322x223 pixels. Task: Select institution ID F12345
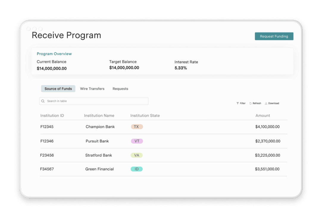click(47, 127)
